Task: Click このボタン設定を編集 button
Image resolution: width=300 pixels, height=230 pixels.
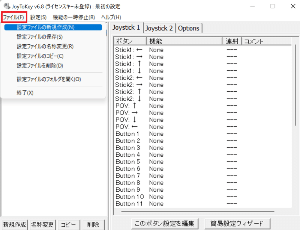Action: [165, 224]
